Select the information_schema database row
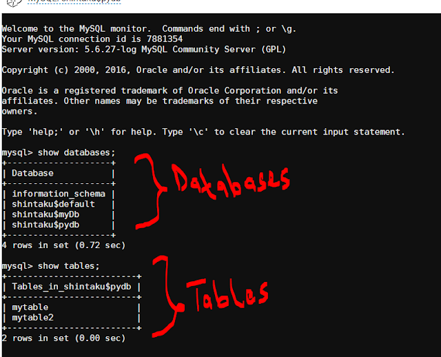Viewport: 441px width, 357px height. click(x=59, y=194)
